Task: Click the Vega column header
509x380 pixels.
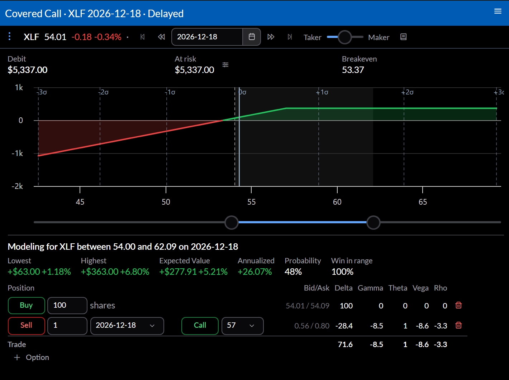Action: (420, 288)
